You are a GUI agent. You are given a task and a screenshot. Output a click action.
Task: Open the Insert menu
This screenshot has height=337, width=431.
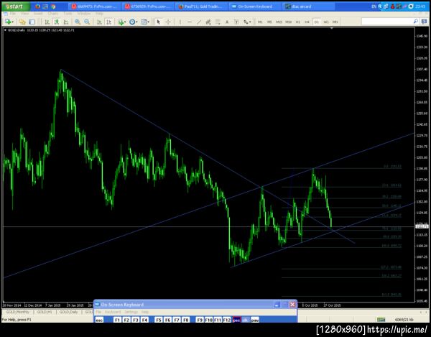click(38, 14)
